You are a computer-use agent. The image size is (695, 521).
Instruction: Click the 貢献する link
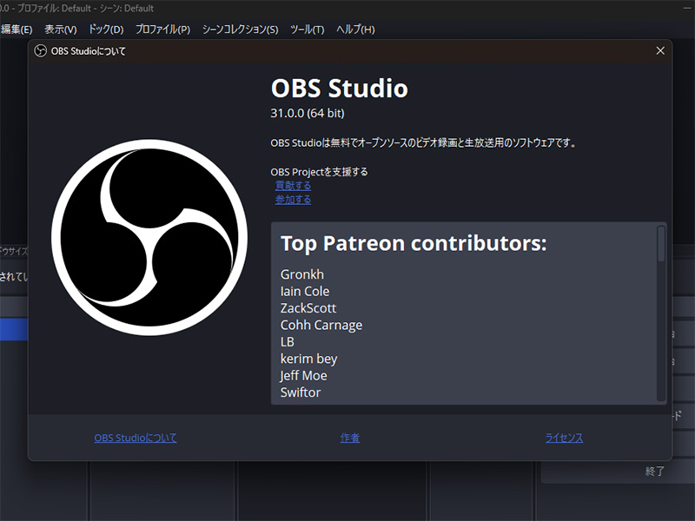(293, 186)
